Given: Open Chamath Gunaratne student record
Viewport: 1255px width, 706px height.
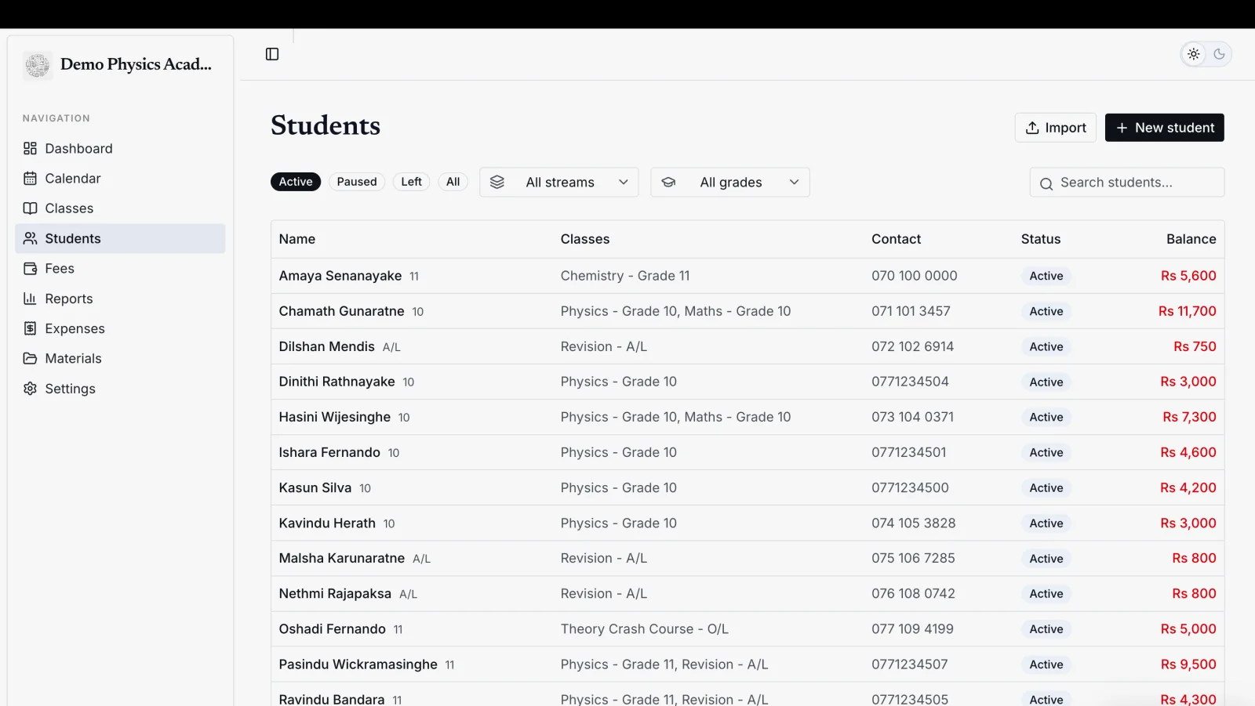Looking at the screenshot, I should (748, 311).
